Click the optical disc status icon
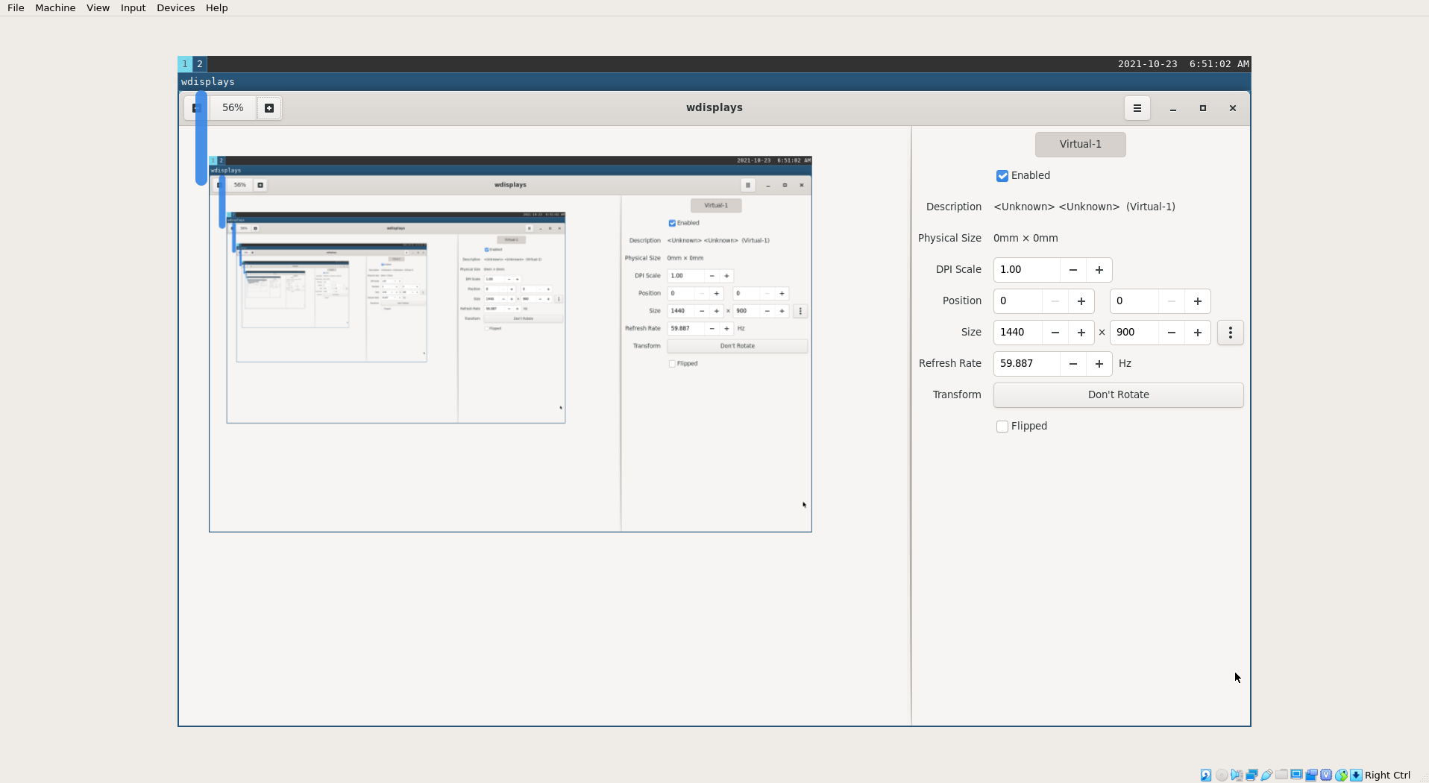 (x=1222, y=775)
